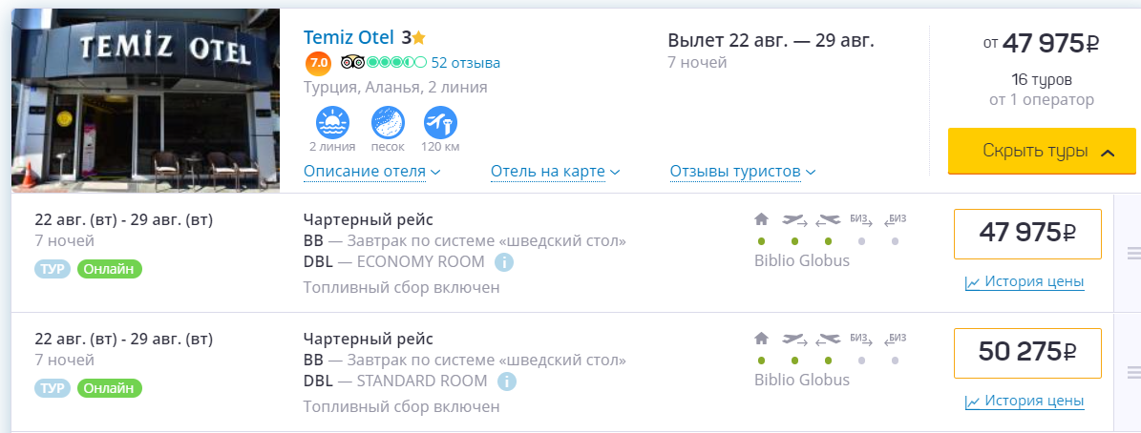Open the 52 отзыва reviews link
This screenshot has height=433, width=1141.
[x=465, y=63]
